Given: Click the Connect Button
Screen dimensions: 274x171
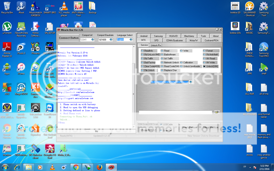Looking at the screenshot, I should click(x=69, y=38).
